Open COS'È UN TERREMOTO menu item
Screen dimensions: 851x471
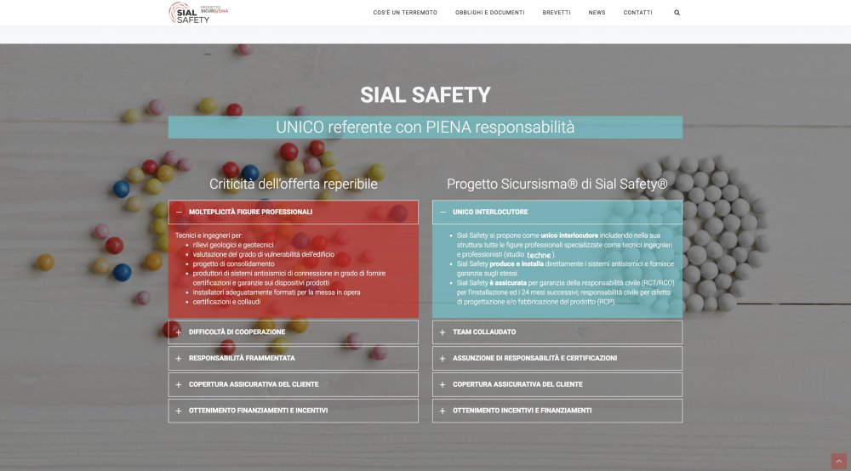coord(405,13)
